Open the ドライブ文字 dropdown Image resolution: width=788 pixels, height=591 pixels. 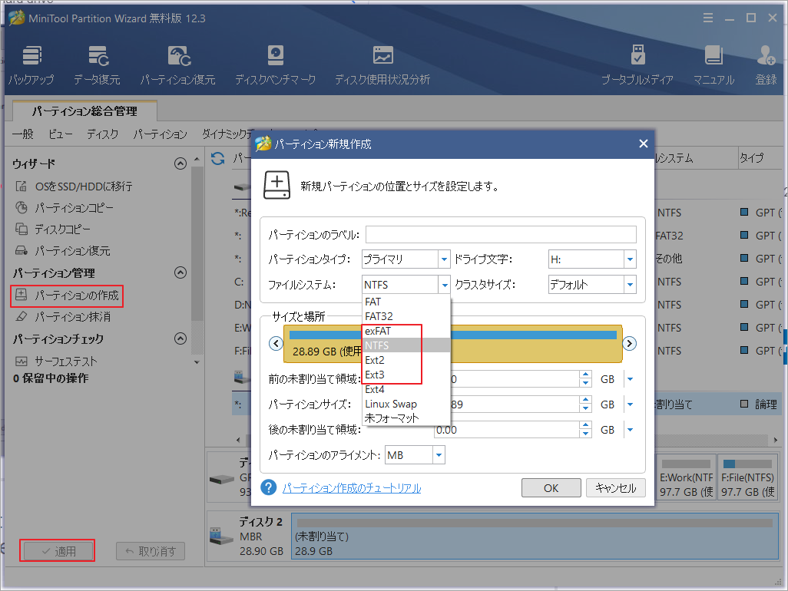pyautogui.click(x=630, y=259)
